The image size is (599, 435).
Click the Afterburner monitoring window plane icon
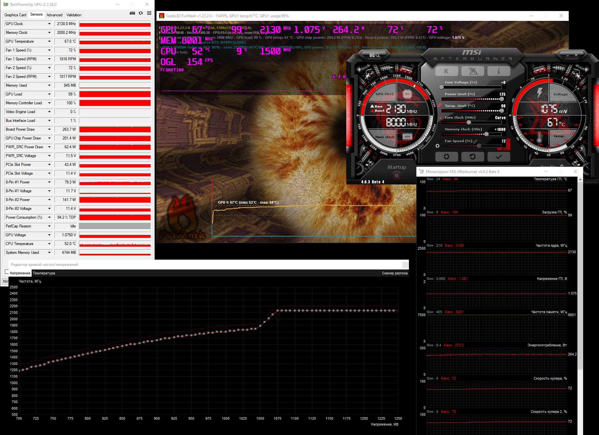pos(421,172)
